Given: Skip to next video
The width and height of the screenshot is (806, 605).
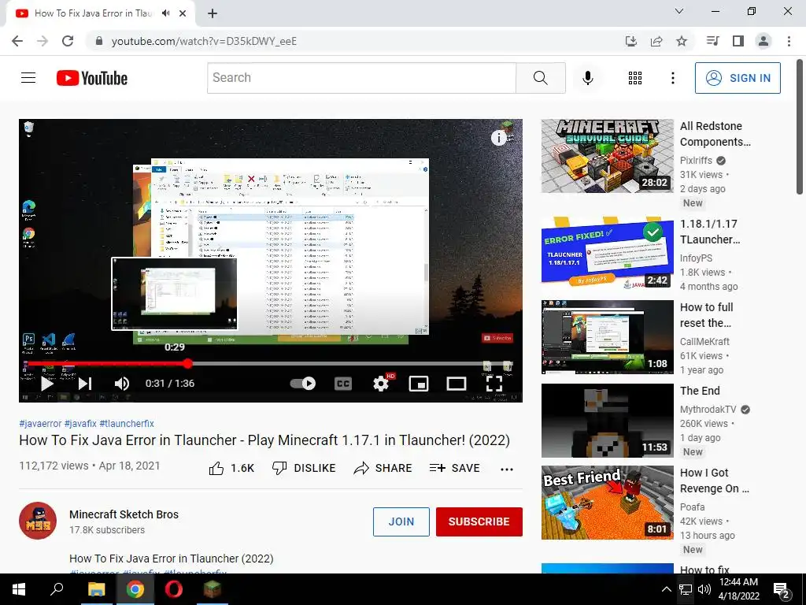Looking at the screenshot, I should (85, 384).
